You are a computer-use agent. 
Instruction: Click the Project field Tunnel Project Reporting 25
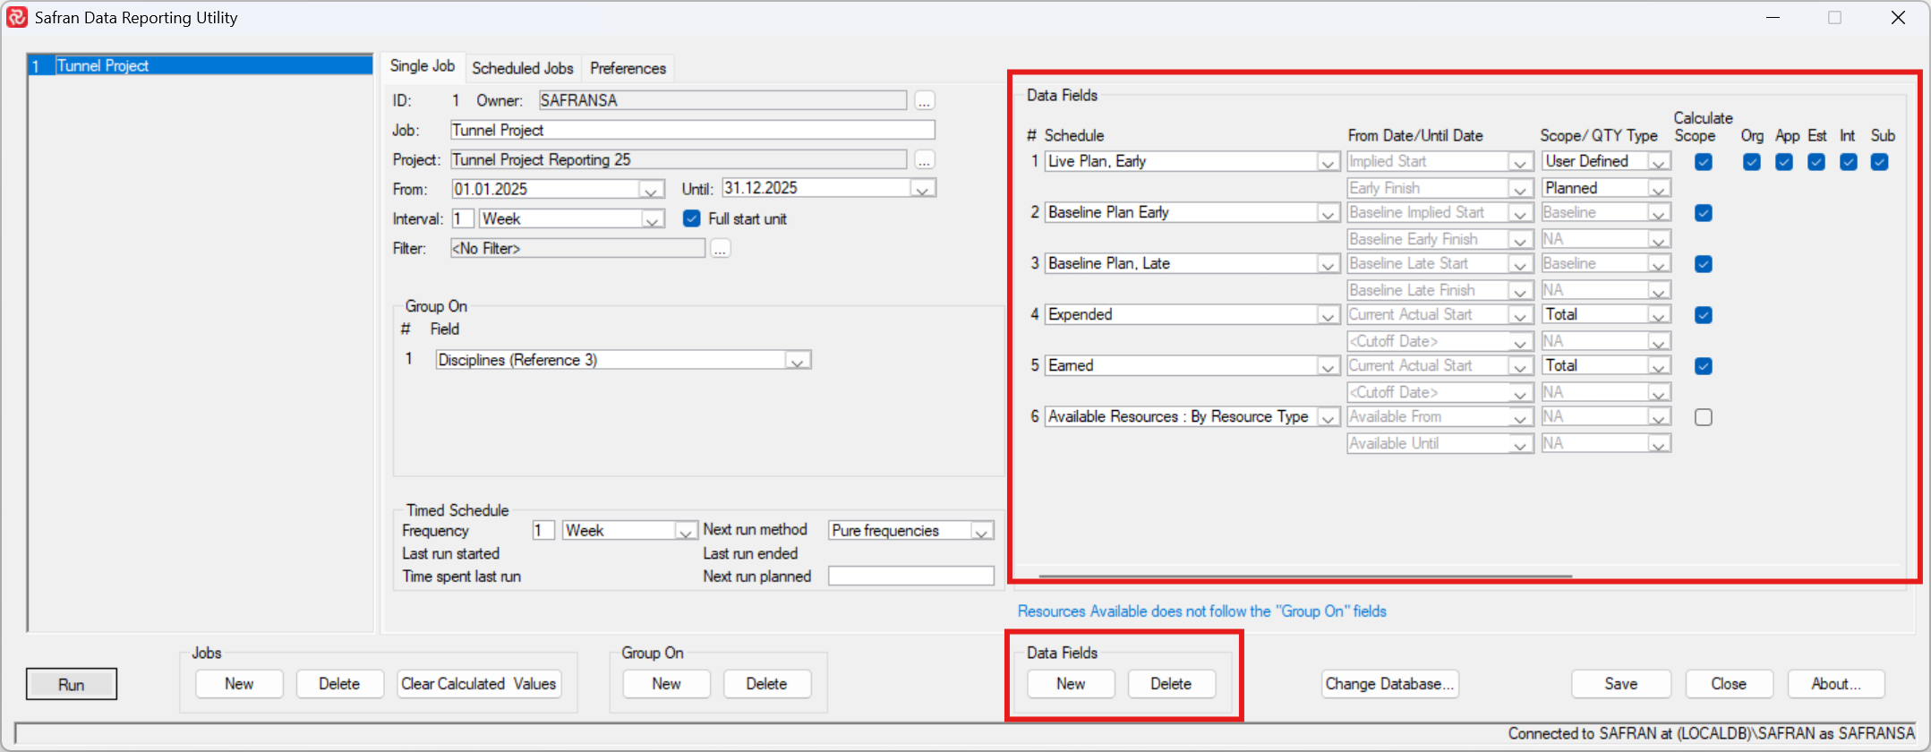point(679,159)
